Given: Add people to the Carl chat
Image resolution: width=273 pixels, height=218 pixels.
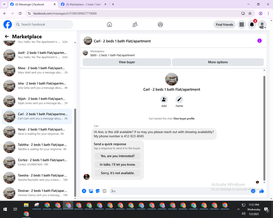Looking at the screenshot, I should pyautogui.click(x=164, y=99).
